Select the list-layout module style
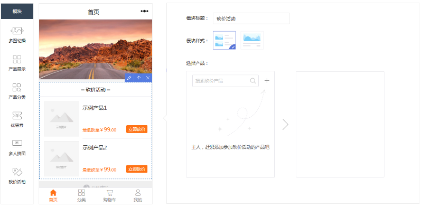 (224, 40)
